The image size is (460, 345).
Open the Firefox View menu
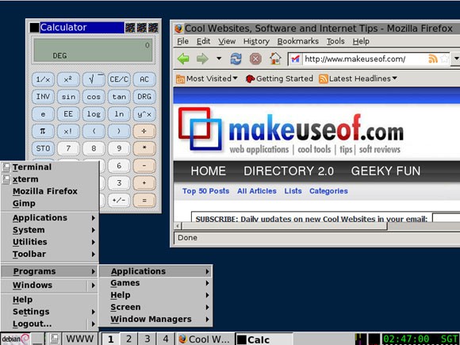click(x=227, y=41)
